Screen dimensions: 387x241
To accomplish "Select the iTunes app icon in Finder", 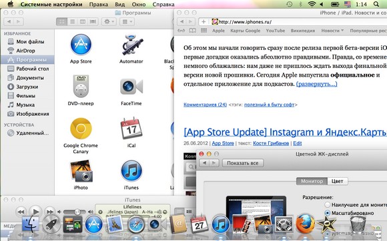I will (x=131, y=170).
